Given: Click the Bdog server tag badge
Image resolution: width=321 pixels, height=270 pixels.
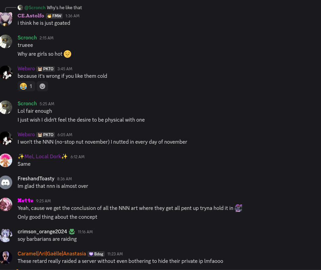Looking at the screenshot, I should pyautogui.click(x=96, y=254).
